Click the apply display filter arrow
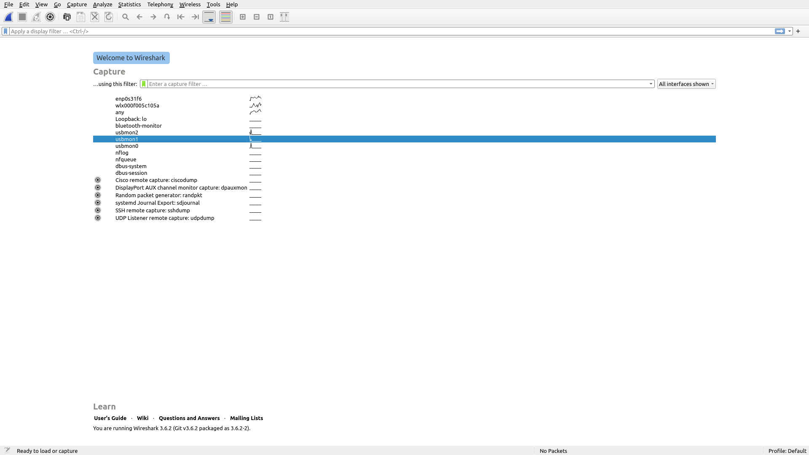Screen dimensions: 809x455 coord(780,31)
